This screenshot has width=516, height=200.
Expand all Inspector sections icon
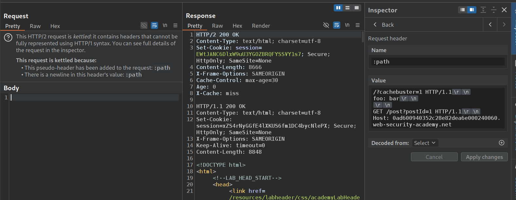[483, 10]
